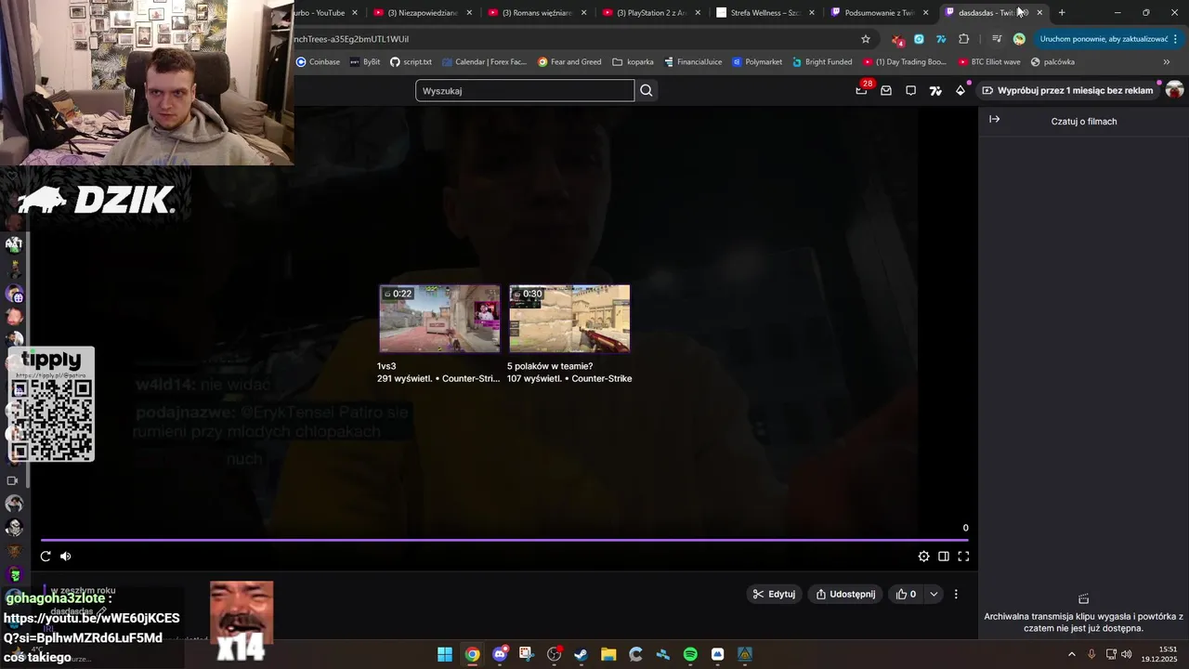Like the clip with thumbs-up button

point(906,594)
